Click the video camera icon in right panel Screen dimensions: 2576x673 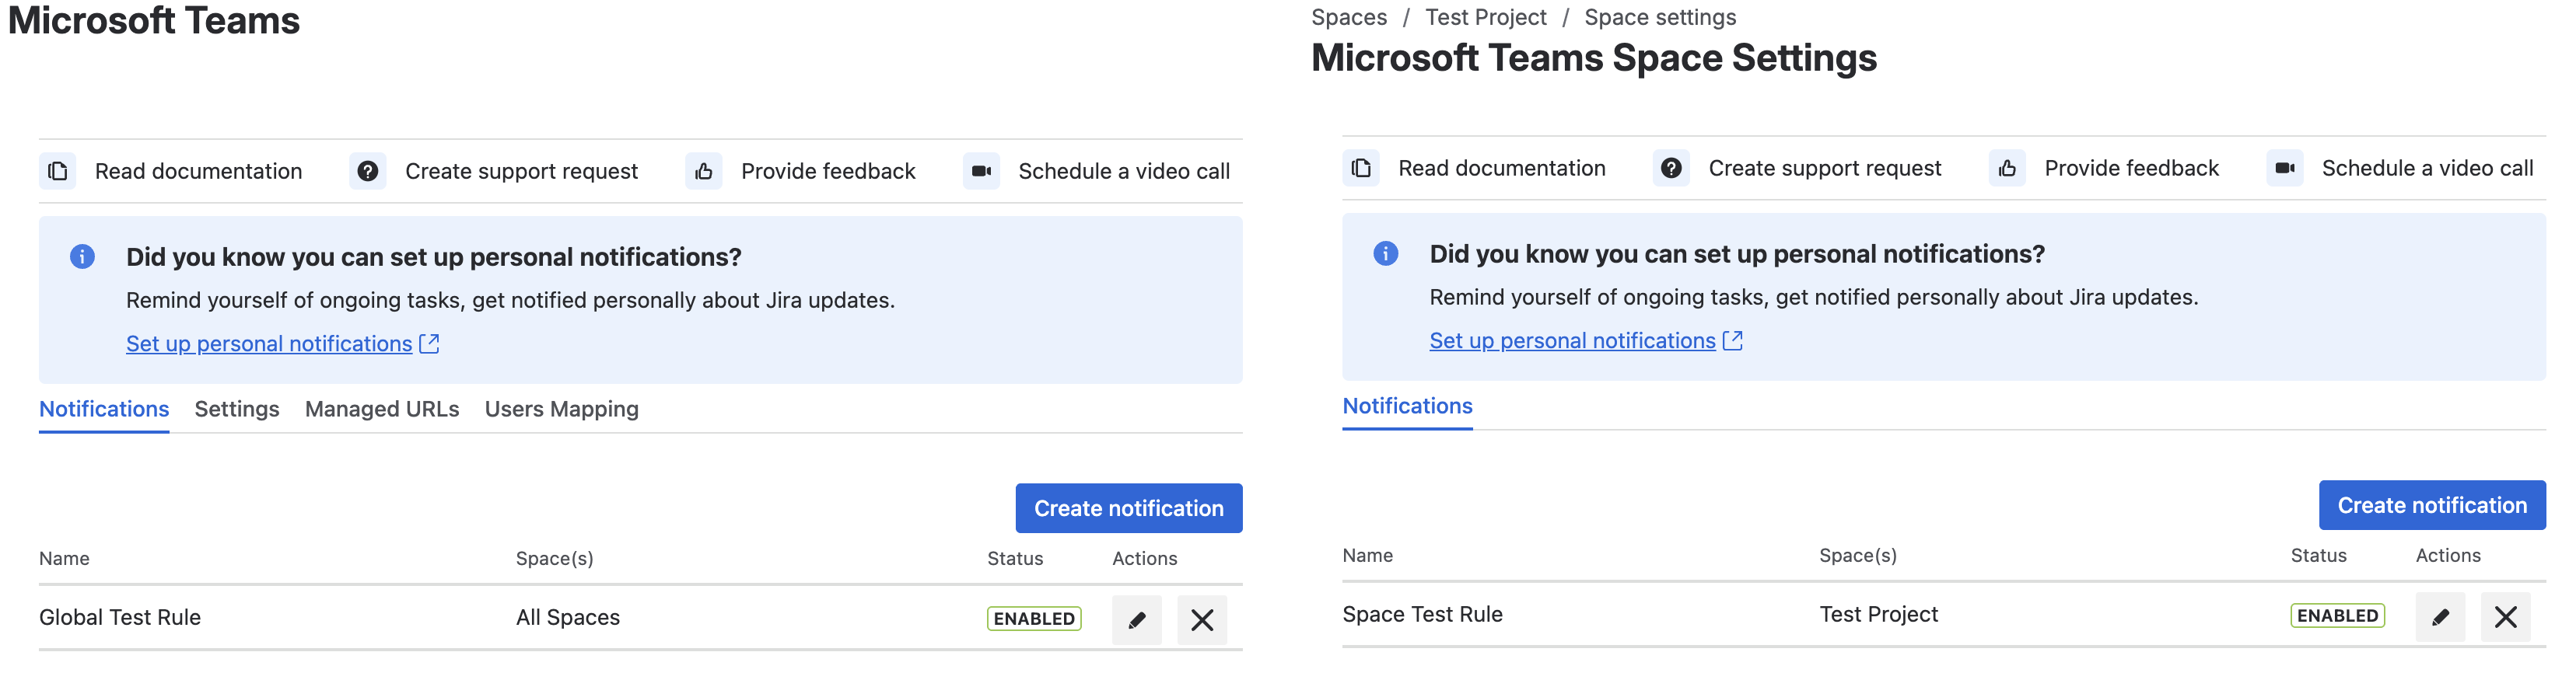coord(2285,168)
